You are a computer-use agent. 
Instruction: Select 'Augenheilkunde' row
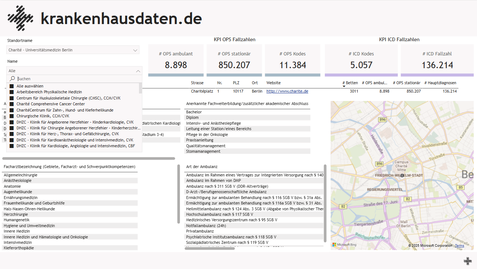click(x=70, y=192)
